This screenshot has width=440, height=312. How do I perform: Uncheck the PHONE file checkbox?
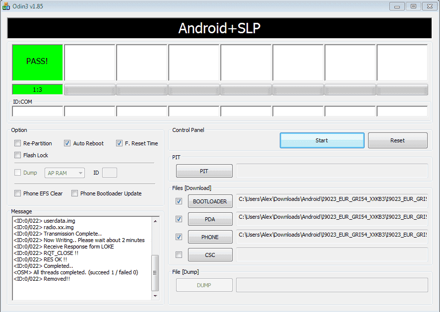[x=179, y=237]
